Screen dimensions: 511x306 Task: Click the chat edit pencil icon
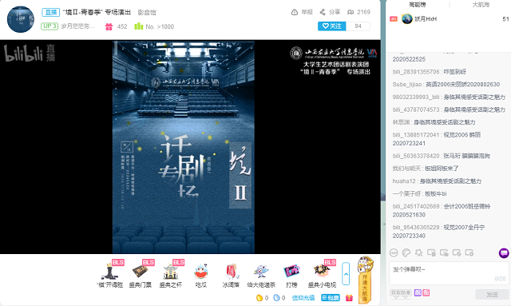click(x=457, y=252)
